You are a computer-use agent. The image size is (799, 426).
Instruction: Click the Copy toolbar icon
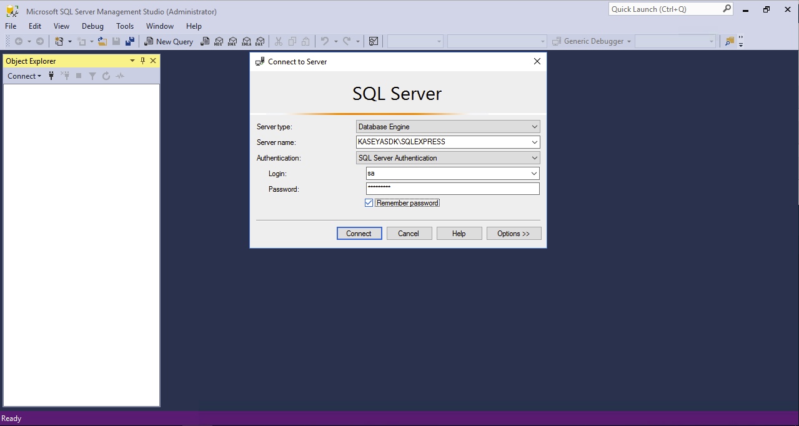tap(292, 41)
